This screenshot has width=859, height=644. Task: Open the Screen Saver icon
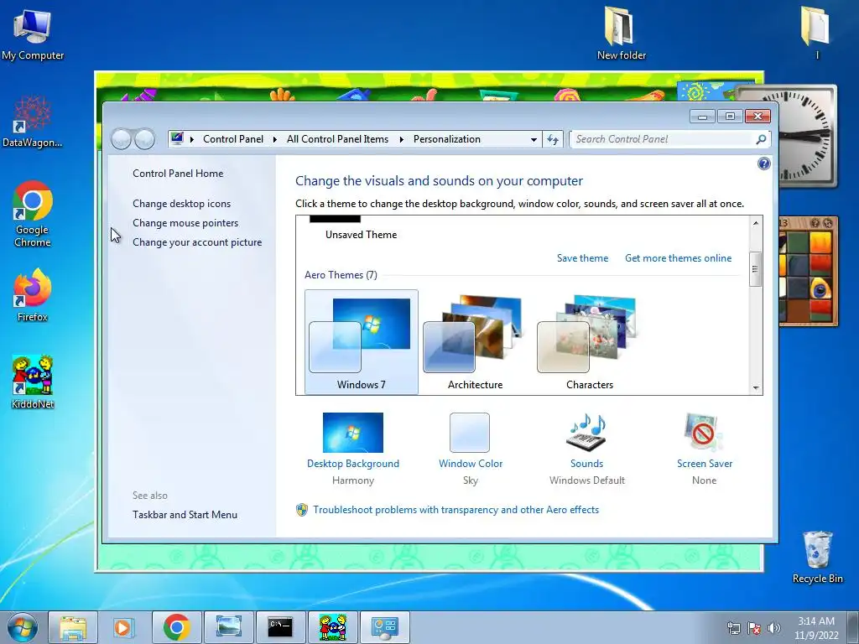pos(704,433)
